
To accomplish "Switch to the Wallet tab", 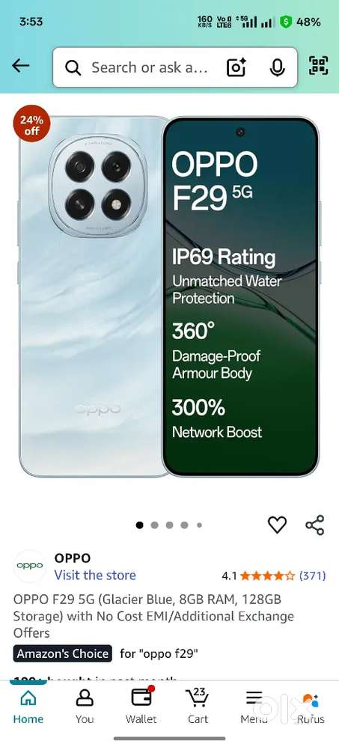I will 141,706.
